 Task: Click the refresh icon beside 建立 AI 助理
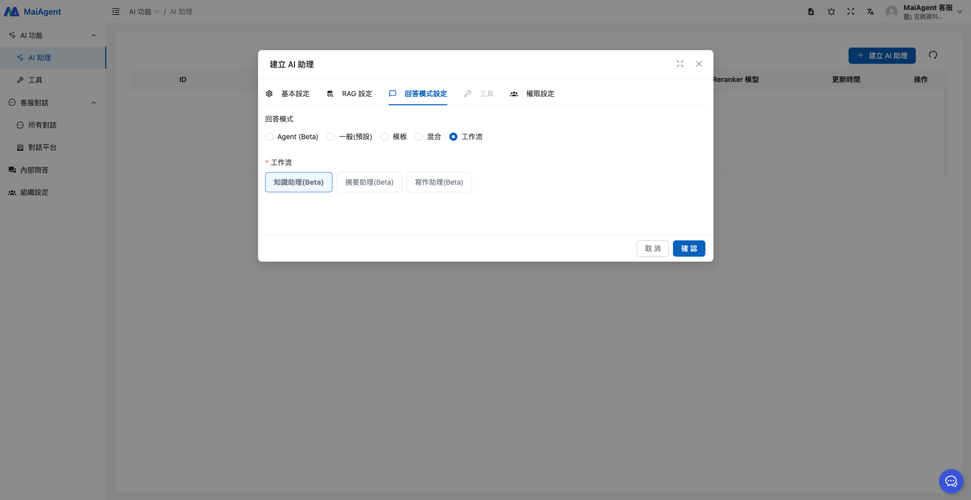click(933, 55)
